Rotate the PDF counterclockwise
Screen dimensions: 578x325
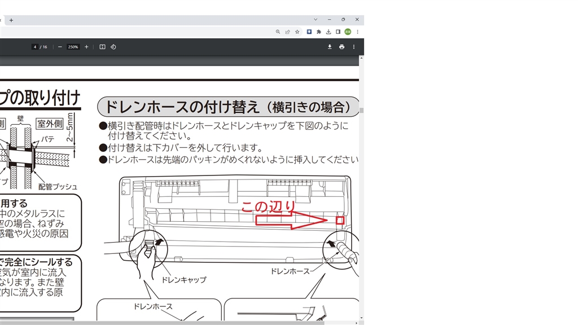(x=113, y=47)
